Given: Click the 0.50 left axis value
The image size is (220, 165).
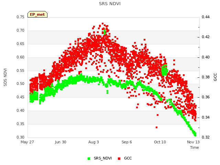Looking at the screenshot, I should pyautogui.click(x=21, y=84).
